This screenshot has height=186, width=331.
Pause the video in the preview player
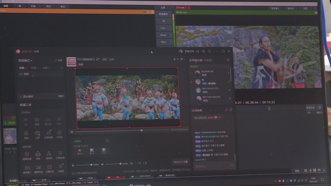click(72, 132)
